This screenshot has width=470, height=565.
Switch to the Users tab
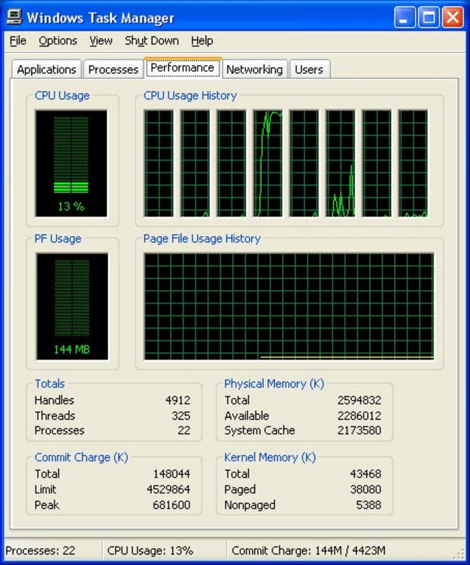[309, 69]
